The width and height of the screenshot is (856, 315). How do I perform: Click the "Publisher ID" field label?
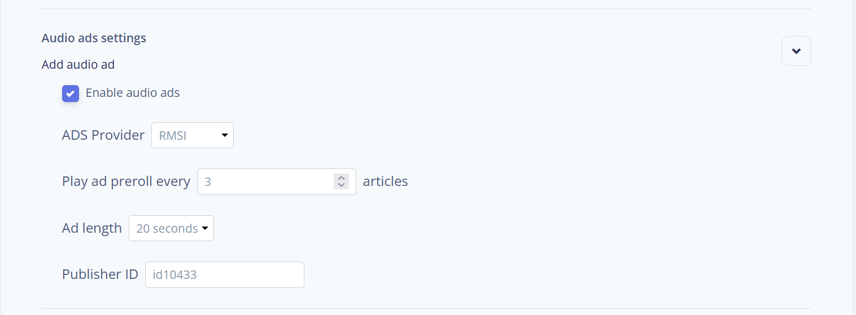click(100, 274)
